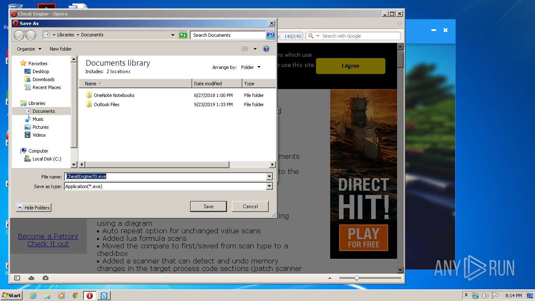Click the Opera Link cloud icon
Screen dimensions: 535x301
click(31, 278)
